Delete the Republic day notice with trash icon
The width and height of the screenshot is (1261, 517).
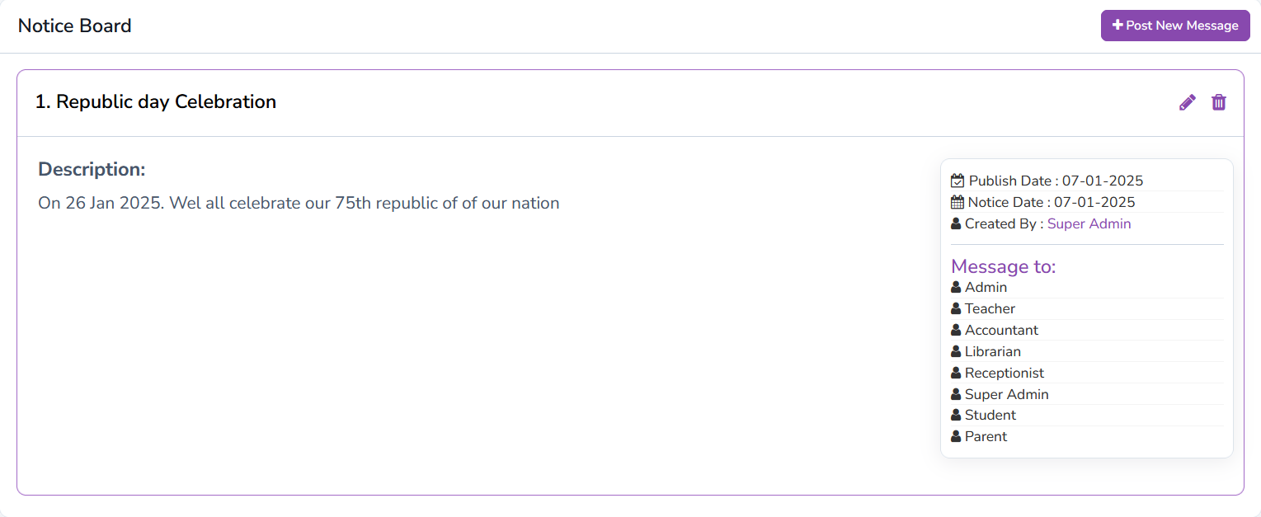click(x=1218, y=102)
